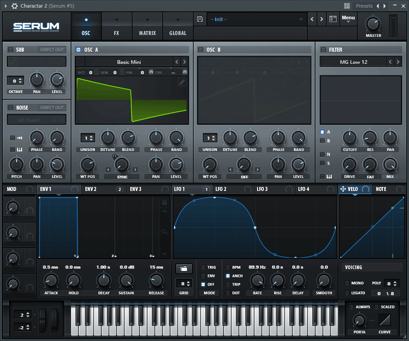Adjust the OSC A unison stepper
Screen dimensions: 409x341
point(87,138)
